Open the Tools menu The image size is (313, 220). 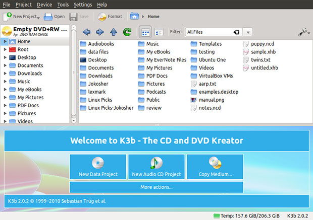coord(63,5)
